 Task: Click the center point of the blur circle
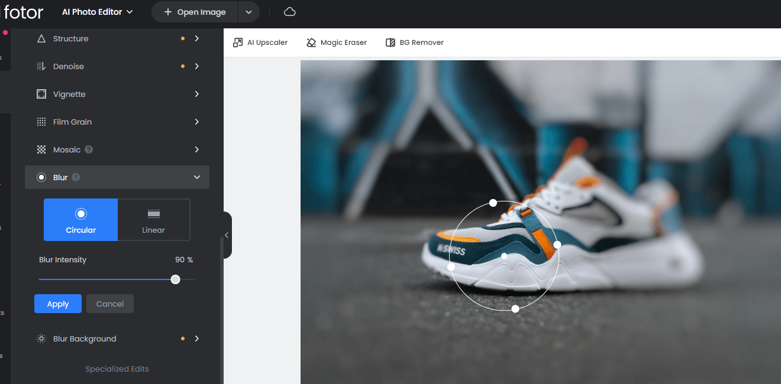(x=504, y=256)
